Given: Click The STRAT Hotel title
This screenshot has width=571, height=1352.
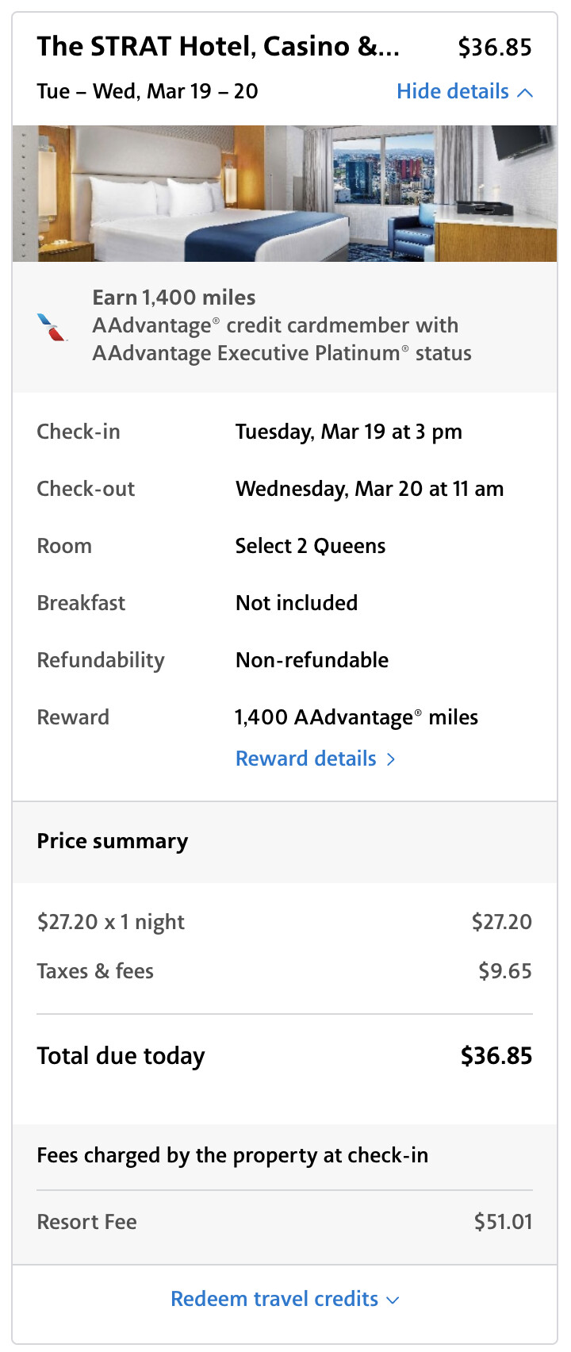Looking at the screenshot, I should click(218, 47).
